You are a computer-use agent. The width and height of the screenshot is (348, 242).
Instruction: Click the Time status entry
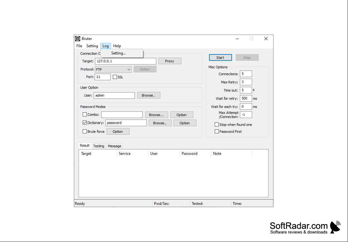tap(237, 204)
